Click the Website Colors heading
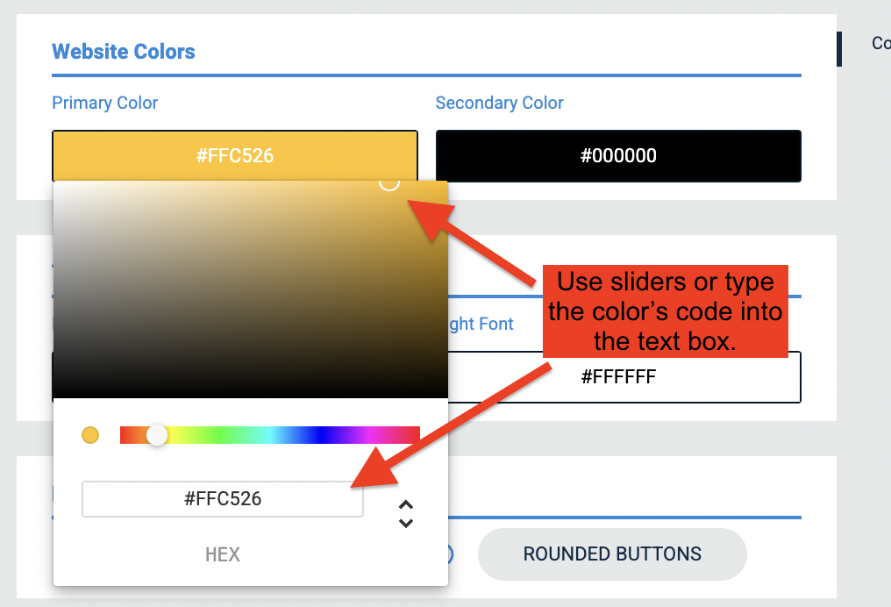Screen dimensions: 891x607 pos(123,51)
